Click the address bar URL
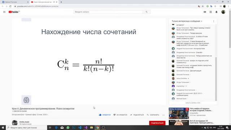 [38, 6]
